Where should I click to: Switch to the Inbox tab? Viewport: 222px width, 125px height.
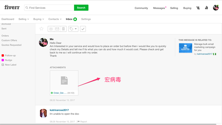69,19
